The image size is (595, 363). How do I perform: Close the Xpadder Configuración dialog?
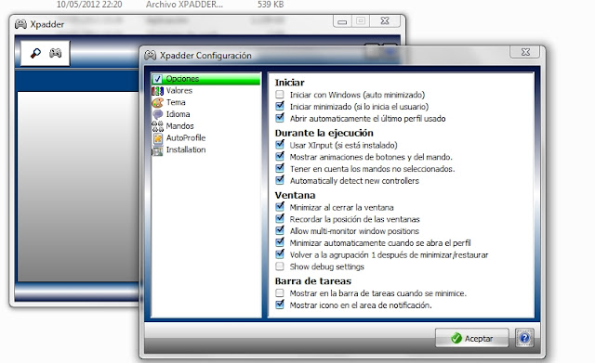[x=525, y=52]
